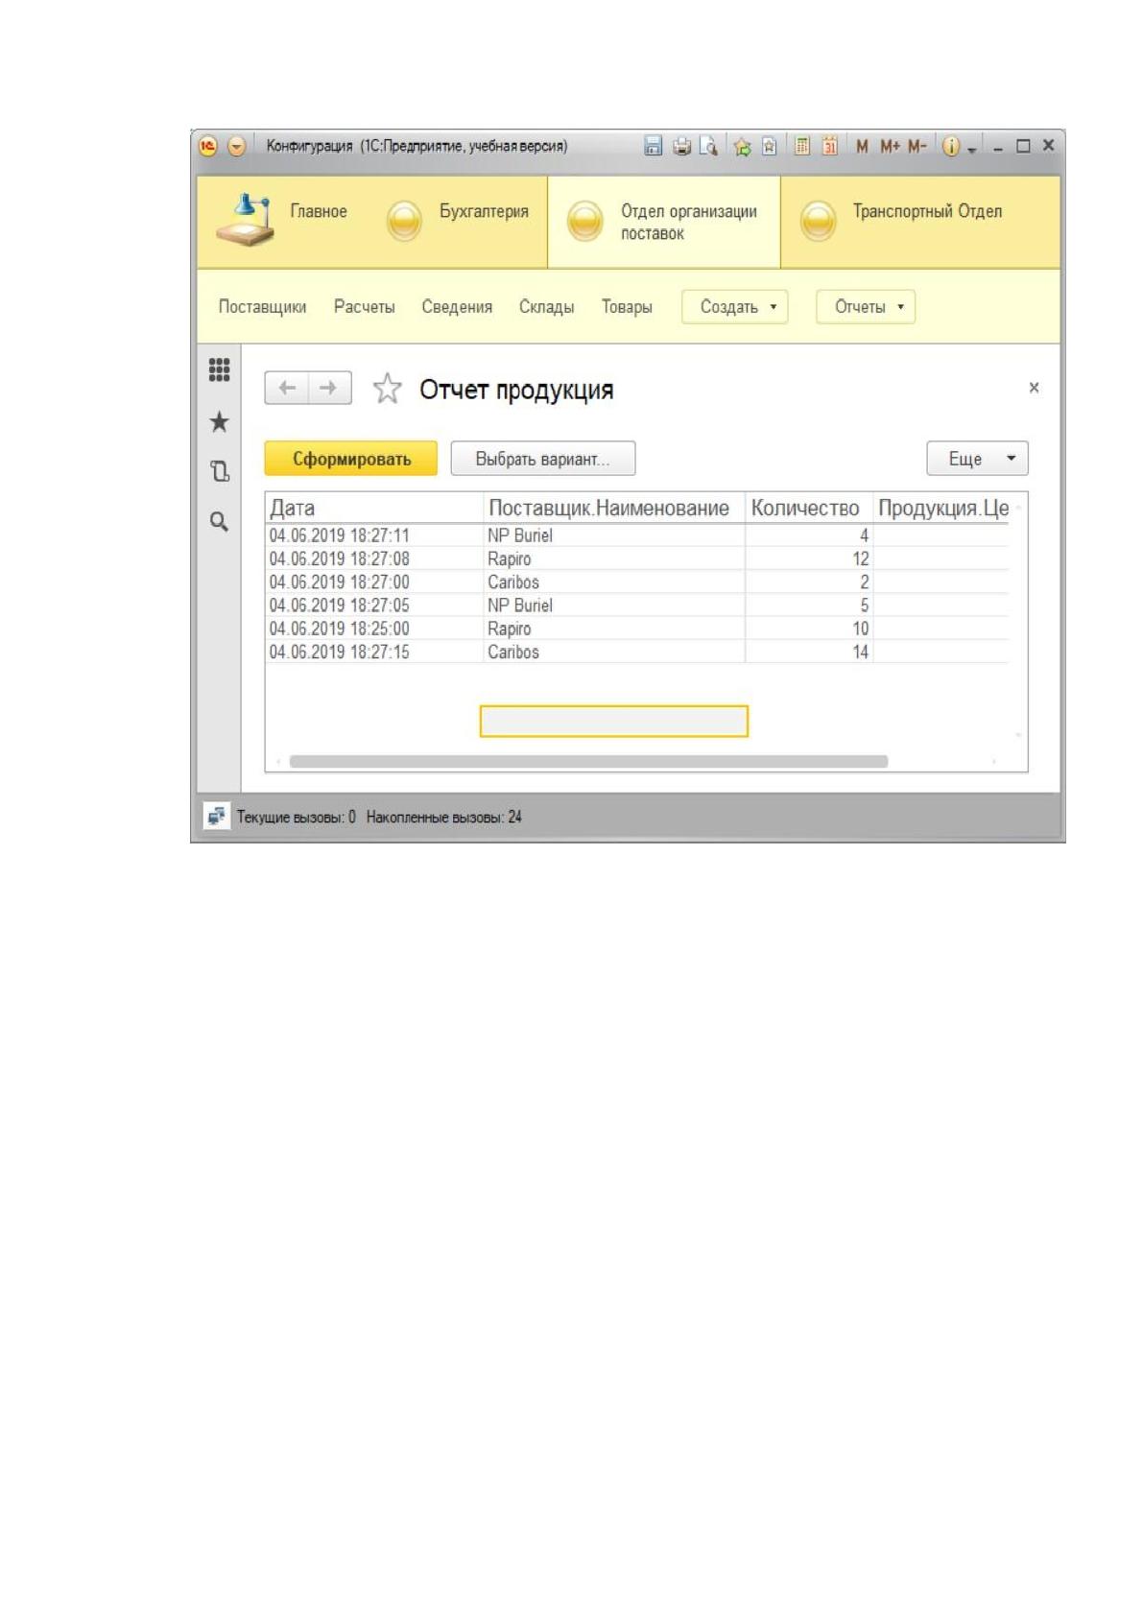This screenshot has height=1616, width=1143.
Task: Open the calculator icon in the title bar
Action: pos(802,146)
